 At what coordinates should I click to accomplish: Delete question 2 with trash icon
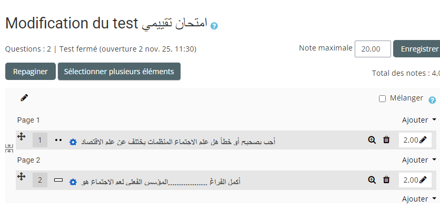tap(386, 180)
